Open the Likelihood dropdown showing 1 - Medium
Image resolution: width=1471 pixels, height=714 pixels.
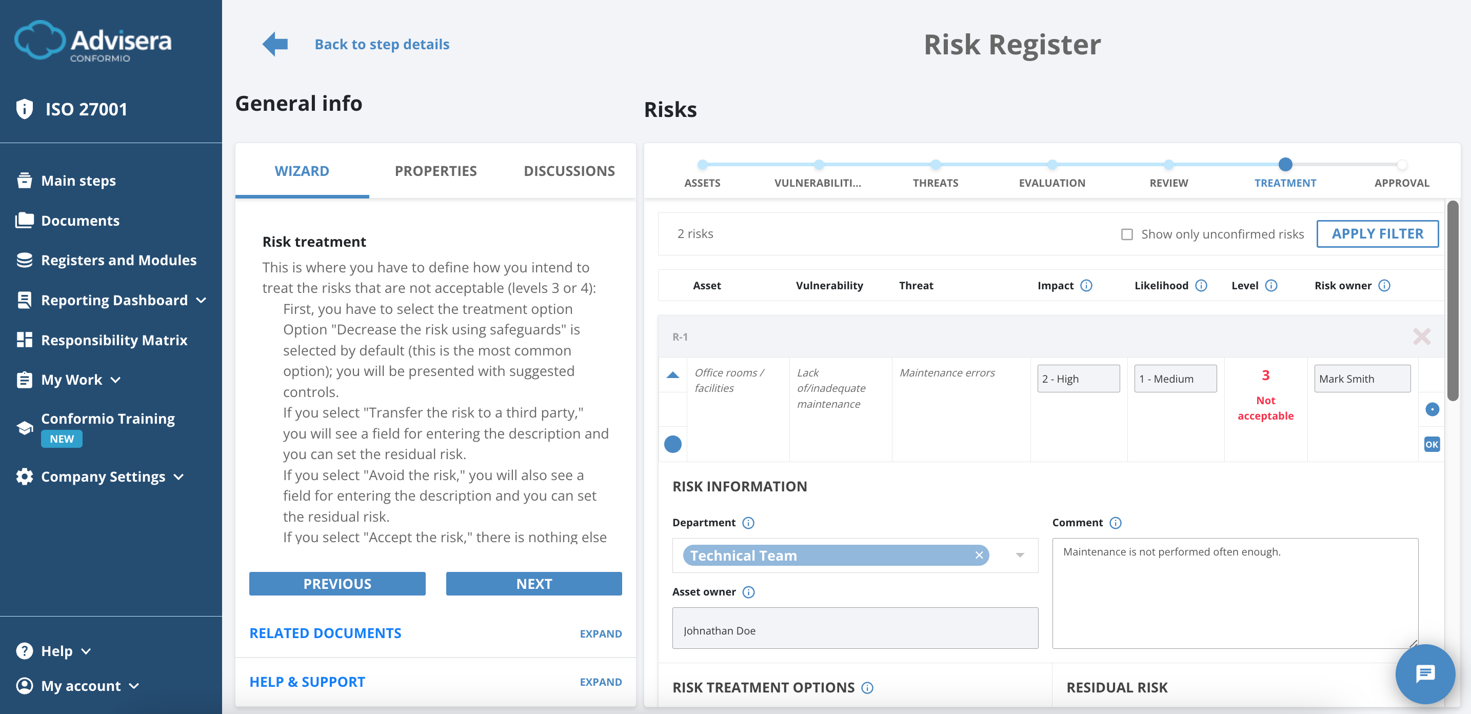coord(1175,378)
